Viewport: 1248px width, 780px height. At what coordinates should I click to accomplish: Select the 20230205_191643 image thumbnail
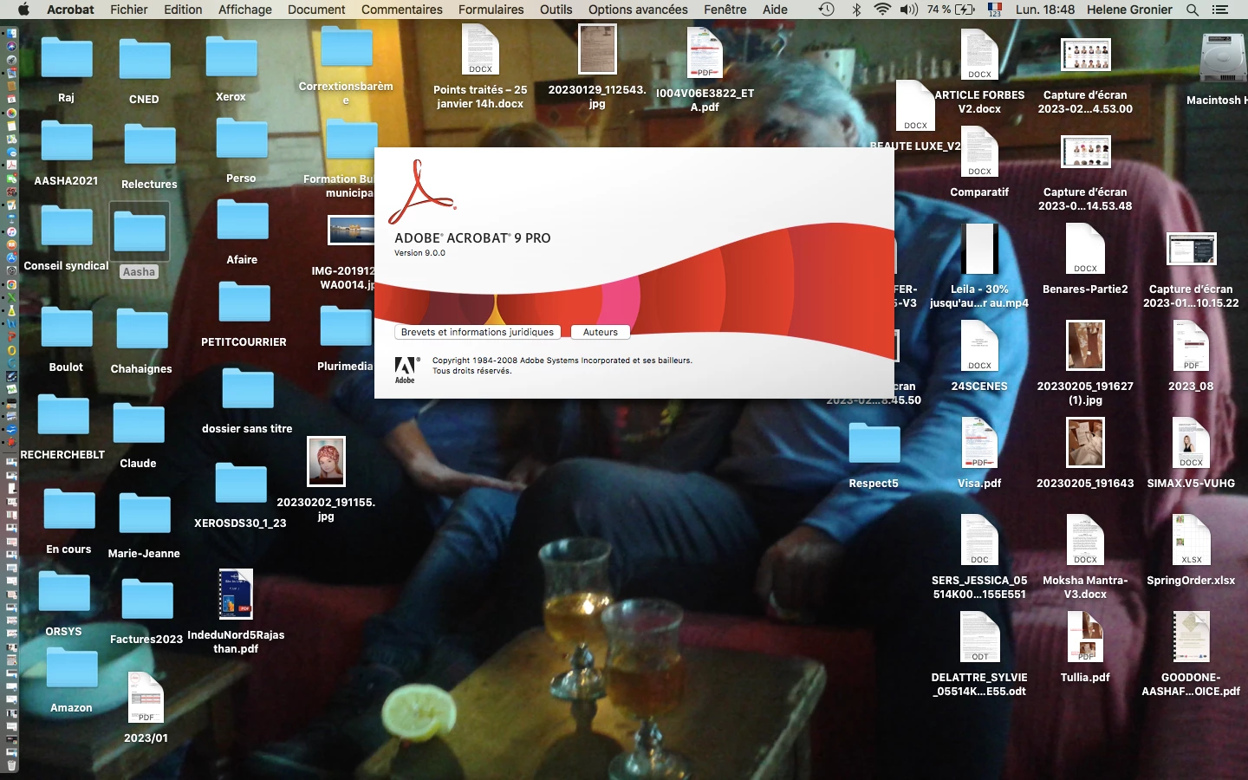click(x=1085, y=443)
